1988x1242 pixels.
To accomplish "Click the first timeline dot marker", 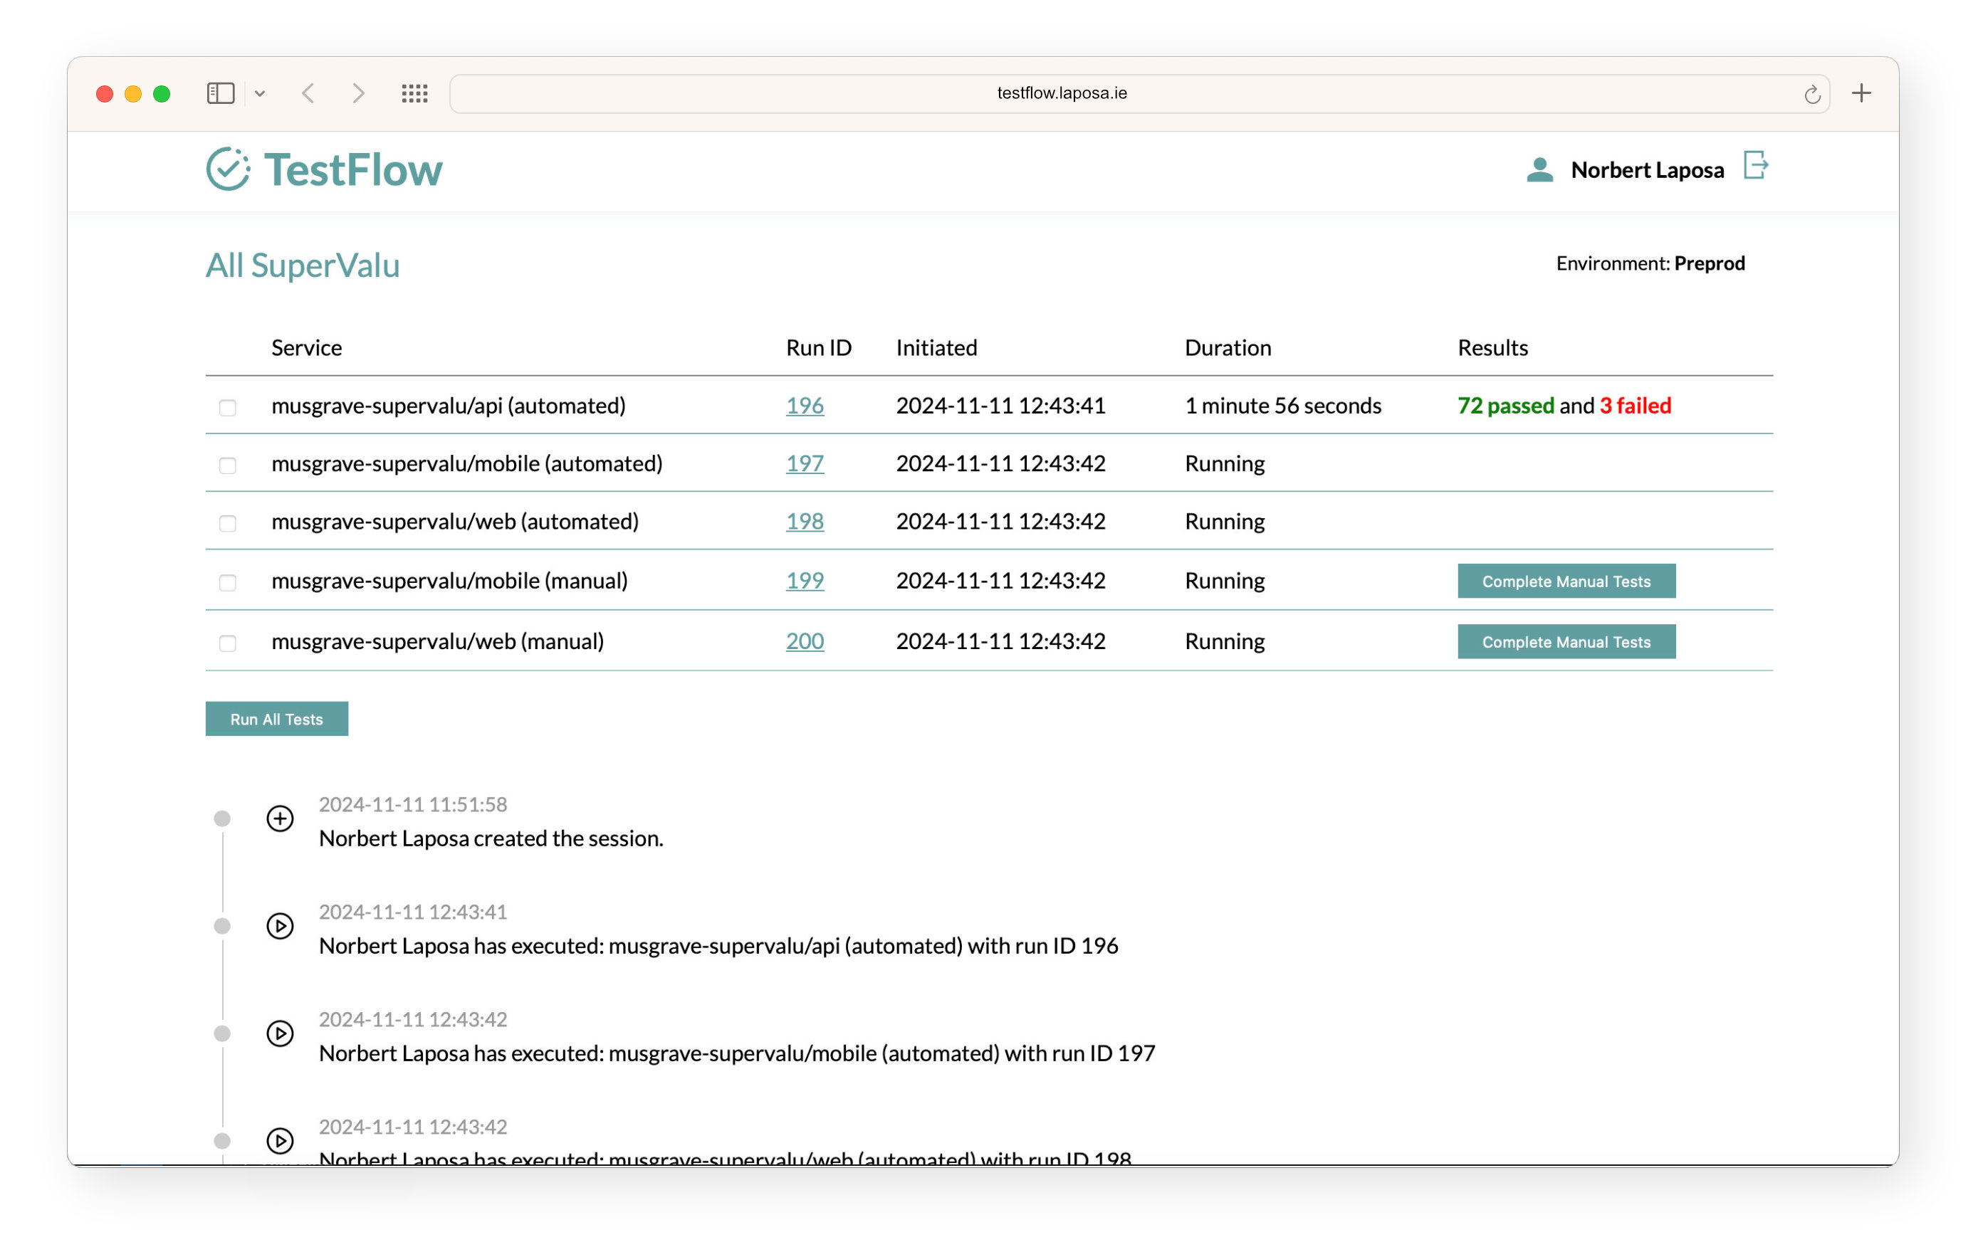I will coord(222,818).
